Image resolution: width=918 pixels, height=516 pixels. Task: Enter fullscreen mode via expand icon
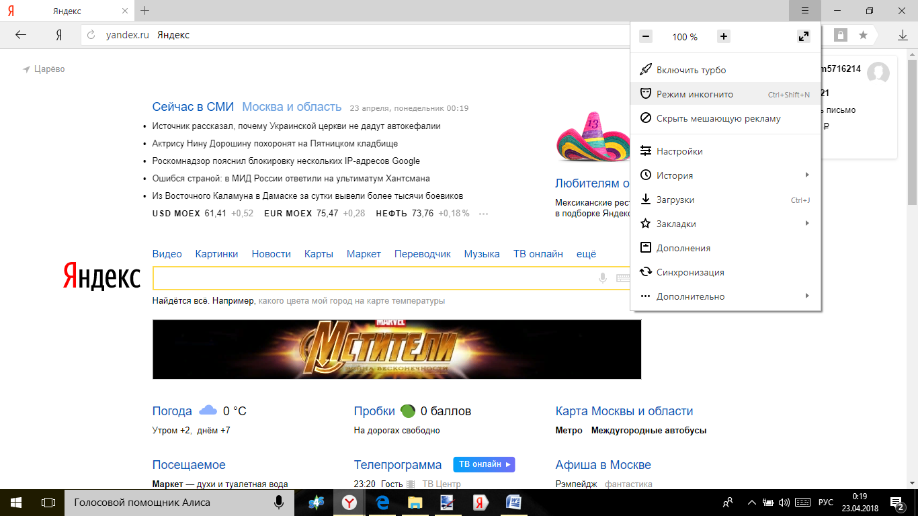tap(804, 36)
